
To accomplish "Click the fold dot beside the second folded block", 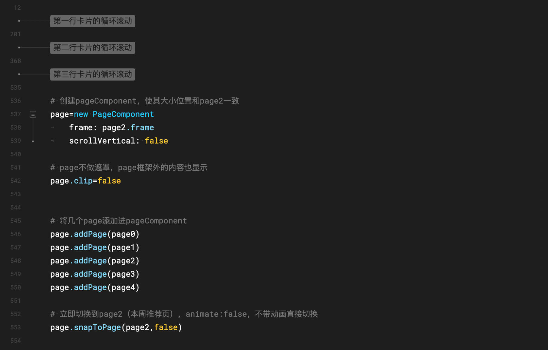I will pyautogui.click(x=19, y=48).
